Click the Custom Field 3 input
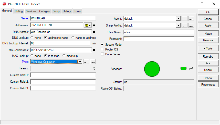 pyautogui.click(x=63, y=88)
